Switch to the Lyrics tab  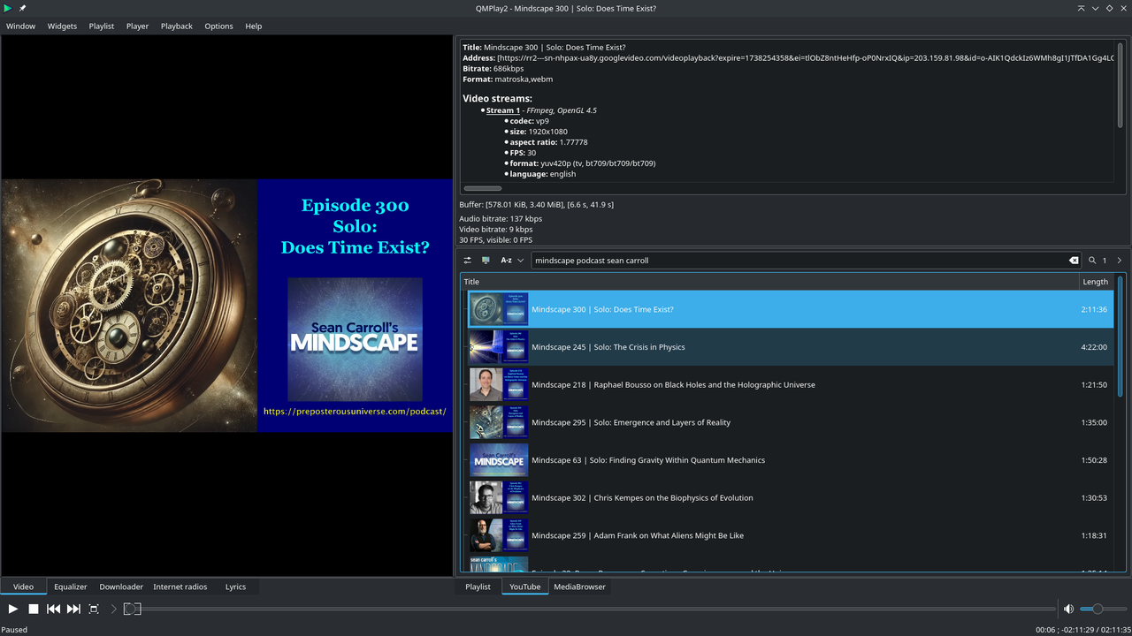click(x=236, y=587)
